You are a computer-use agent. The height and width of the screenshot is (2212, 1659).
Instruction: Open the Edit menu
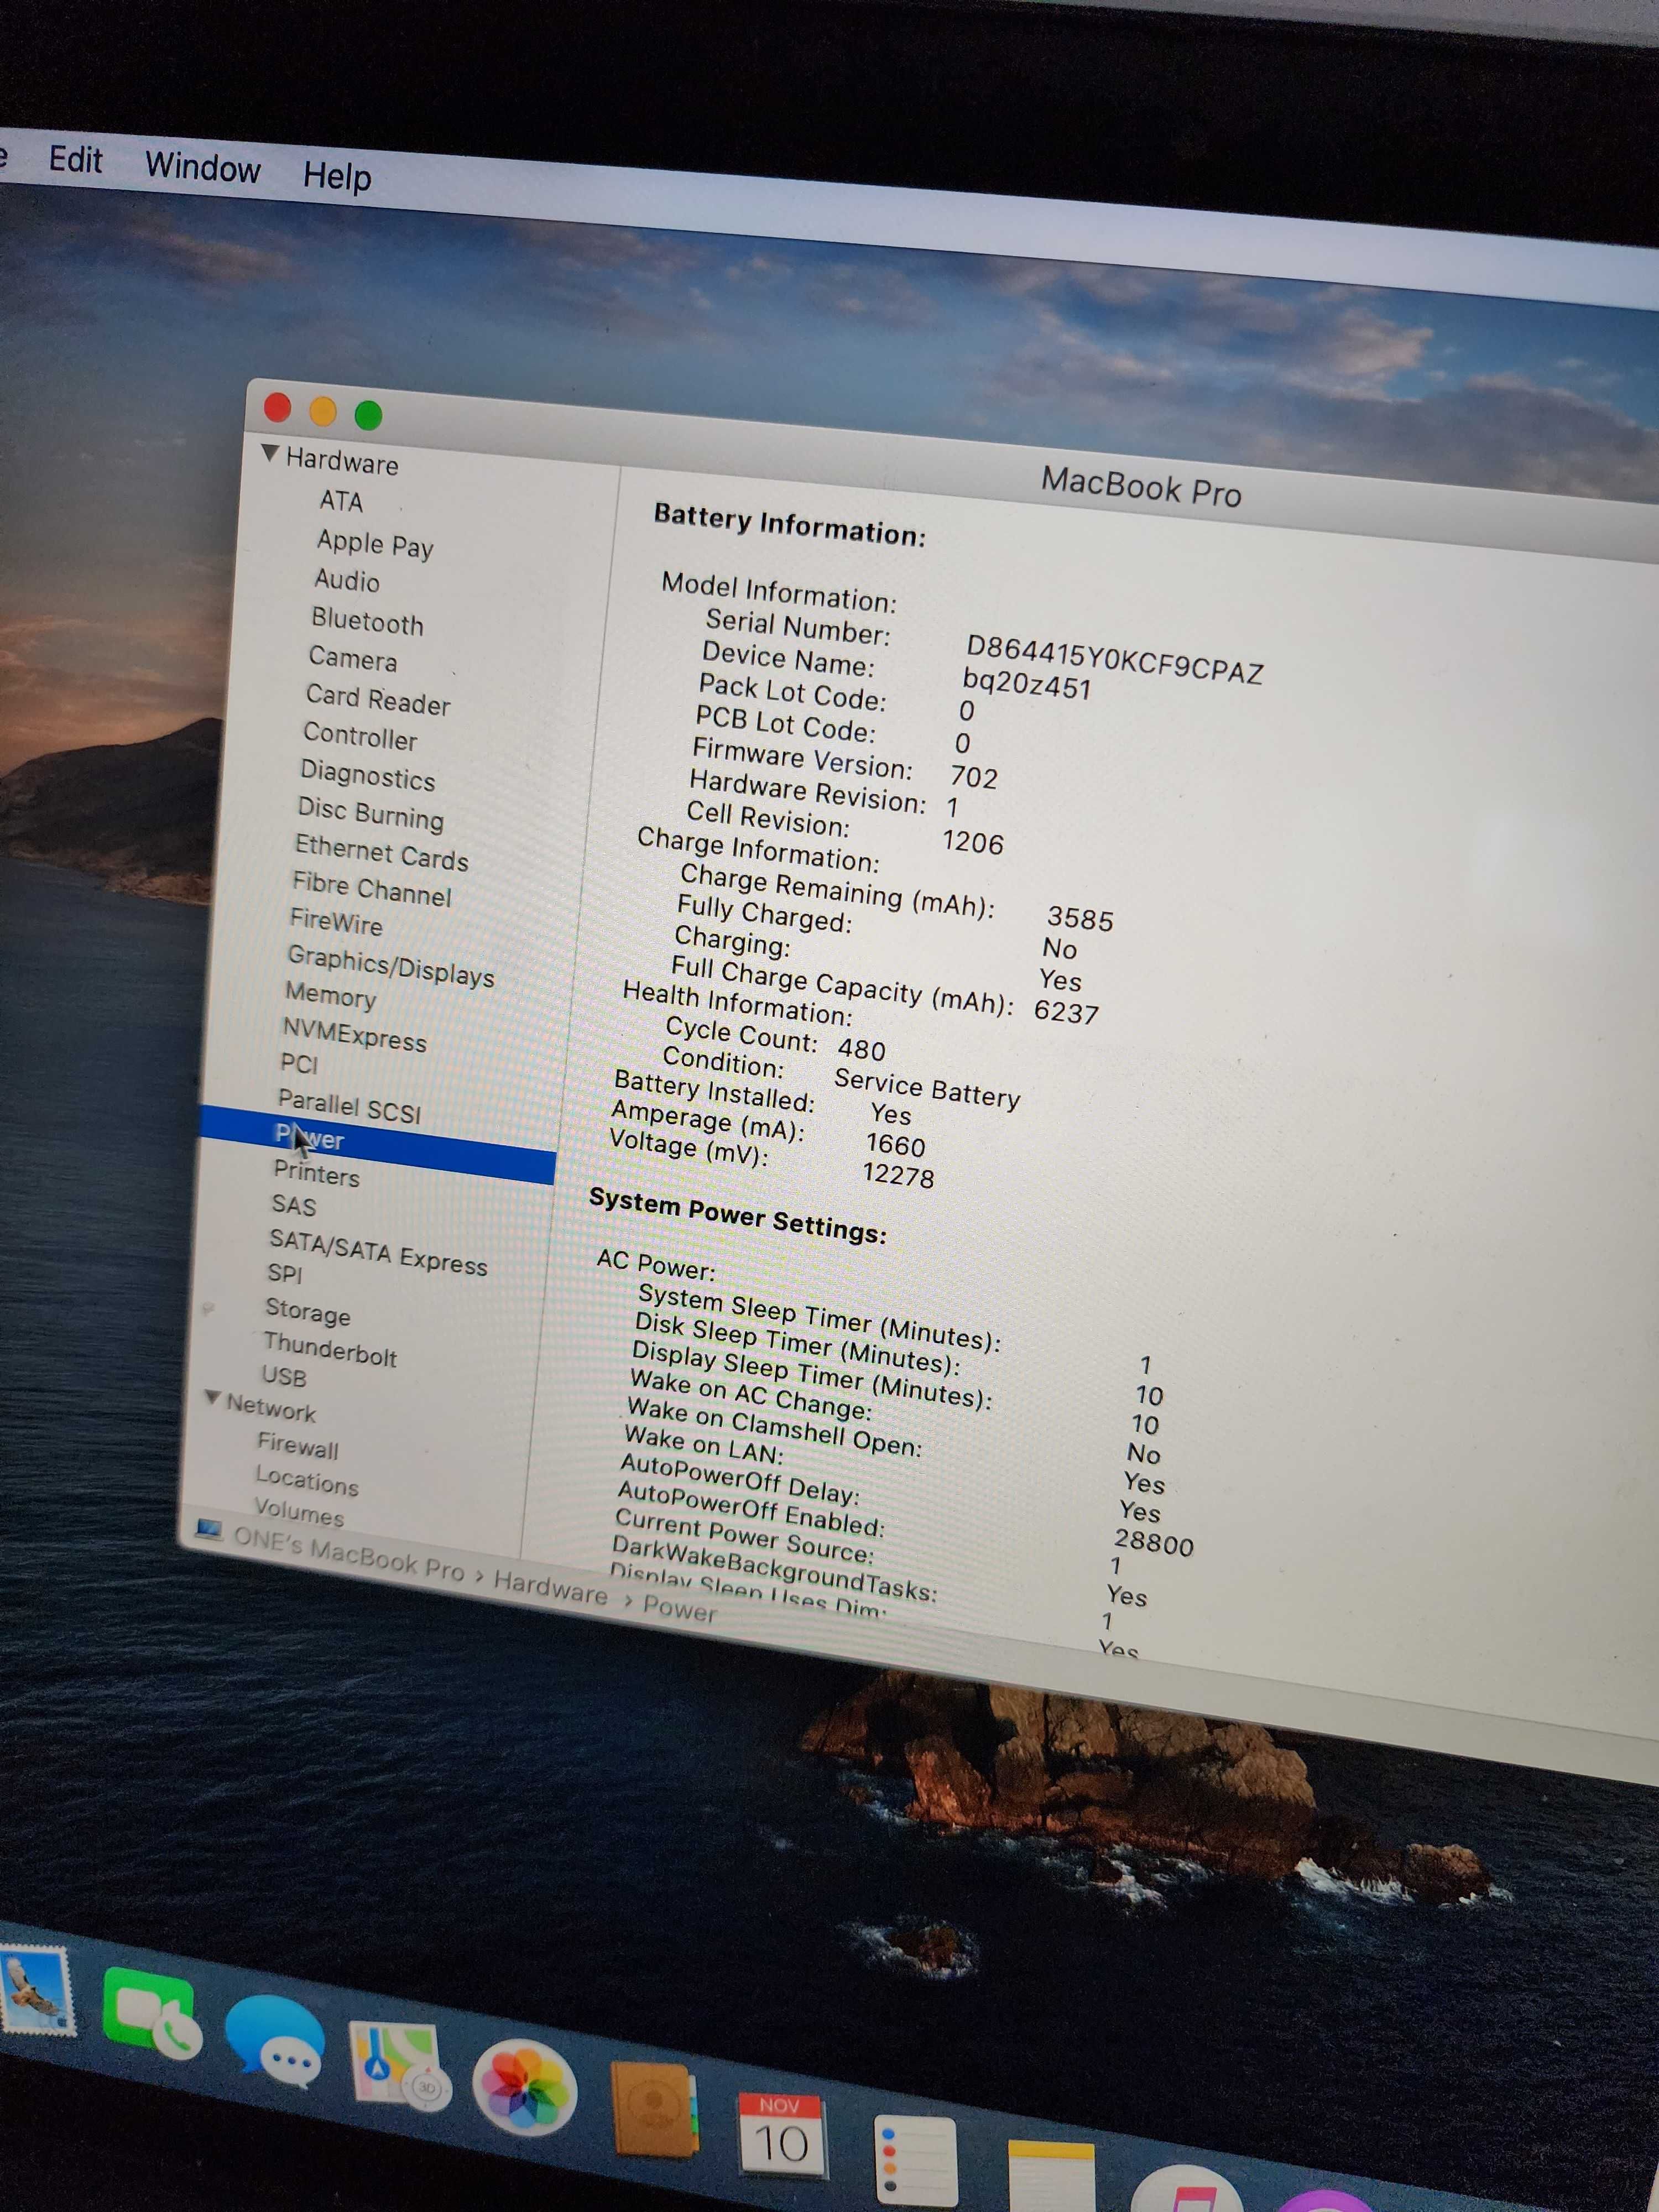(76, 159)
